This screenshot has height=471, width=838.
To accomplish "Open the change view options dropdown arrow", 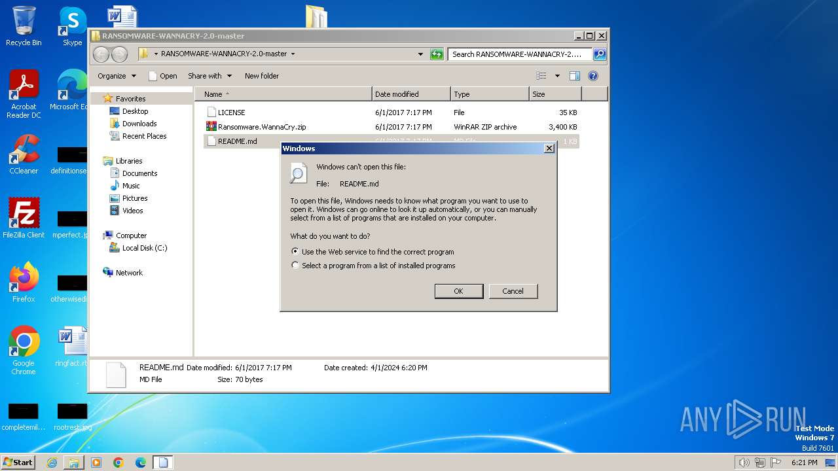I will [557, 76].
